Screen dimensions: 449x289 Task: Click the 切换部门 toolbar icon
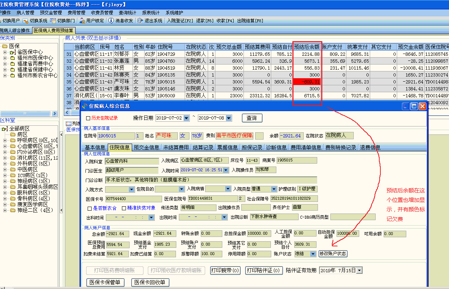coord(53,21)
